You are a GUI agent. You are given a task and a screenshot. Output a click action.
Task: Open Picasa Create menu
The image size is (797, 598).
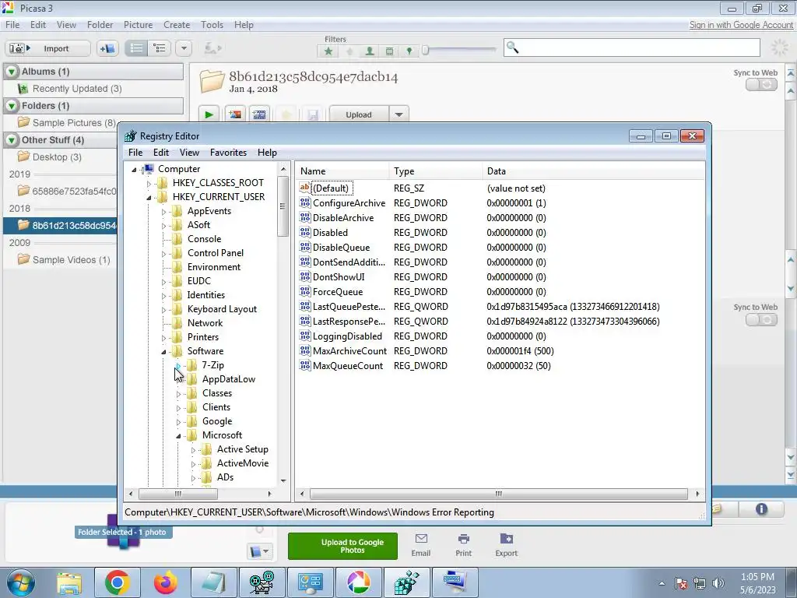pyautogui.click(x=177, y=25)
